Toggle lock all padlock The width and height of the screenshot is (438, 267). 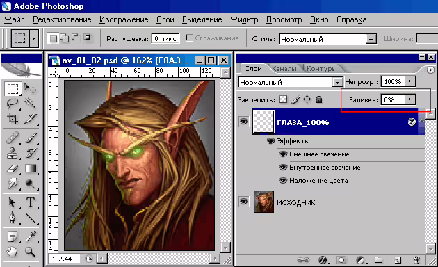(318, 99)
